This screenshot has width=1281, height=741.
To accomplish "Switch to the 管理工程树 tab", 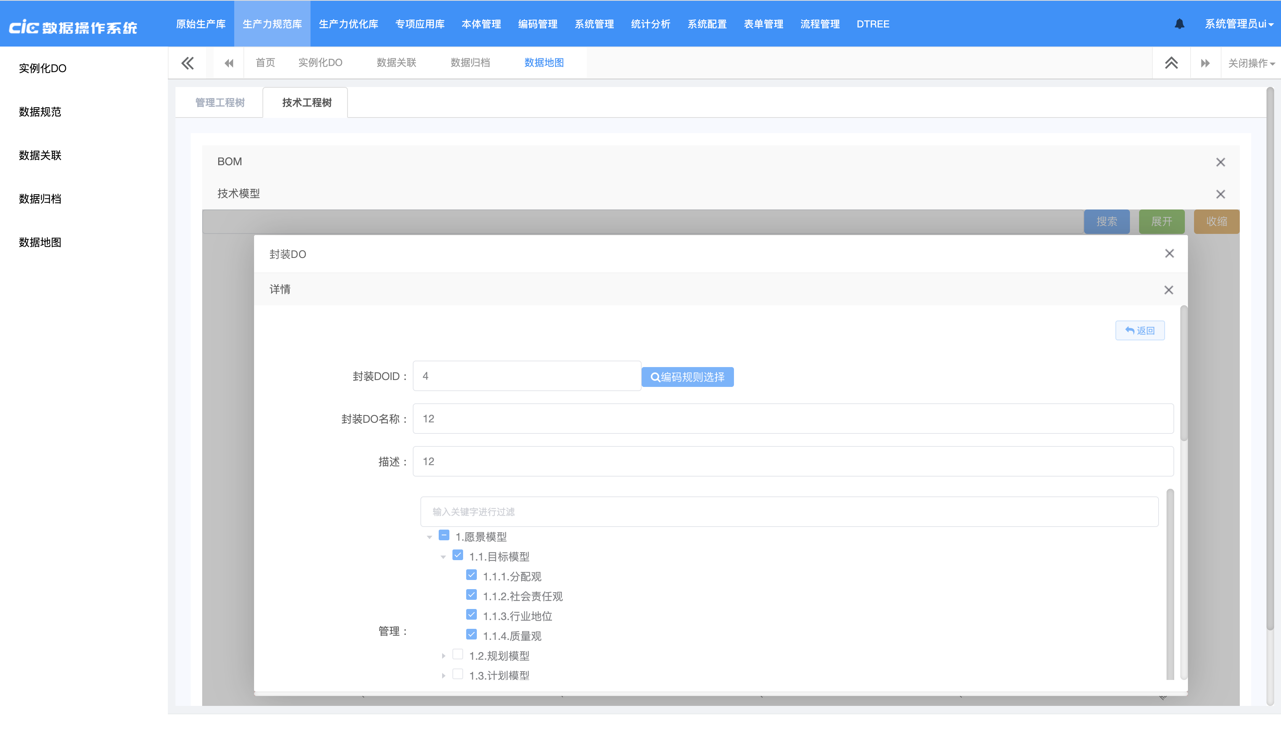I will [220, 103].
